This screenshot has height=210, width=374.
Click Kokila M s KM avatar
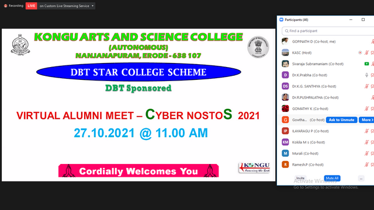coord(285,142)
